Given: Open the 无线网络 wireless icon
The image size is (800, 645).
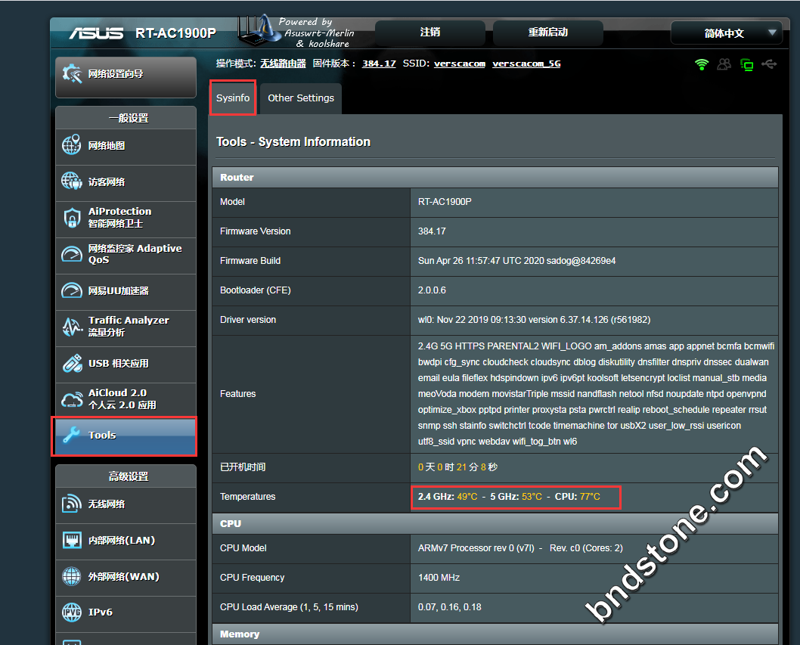Looking at the screenshot, I should pyautogui.click(x=71, y=504).
